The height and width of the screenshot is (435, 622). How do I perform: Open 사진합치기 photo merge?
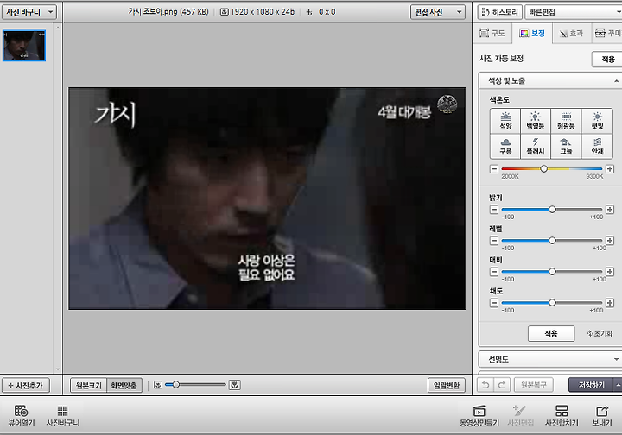[562, 416]
